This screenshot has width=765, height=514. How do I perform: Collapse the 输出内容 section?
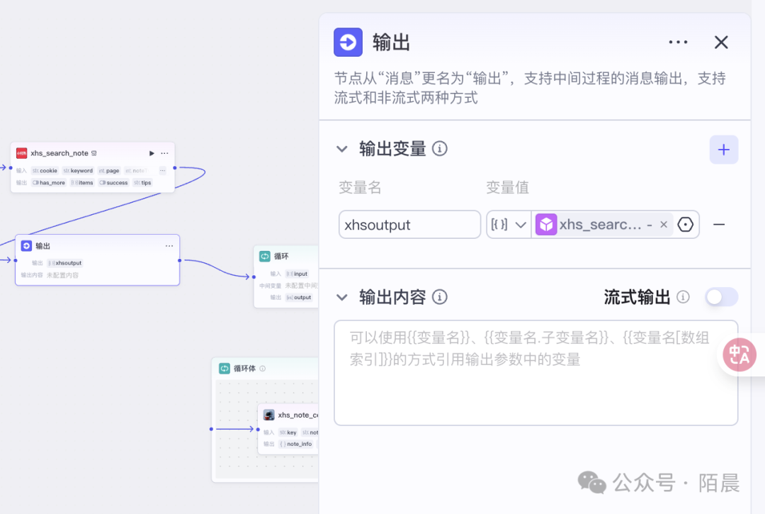tap(342, 297)
